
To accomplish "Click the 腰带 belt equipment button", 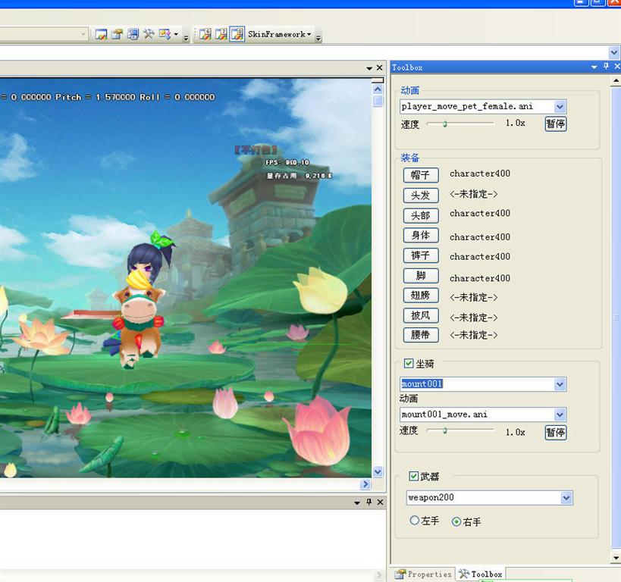I will point(421,335).
